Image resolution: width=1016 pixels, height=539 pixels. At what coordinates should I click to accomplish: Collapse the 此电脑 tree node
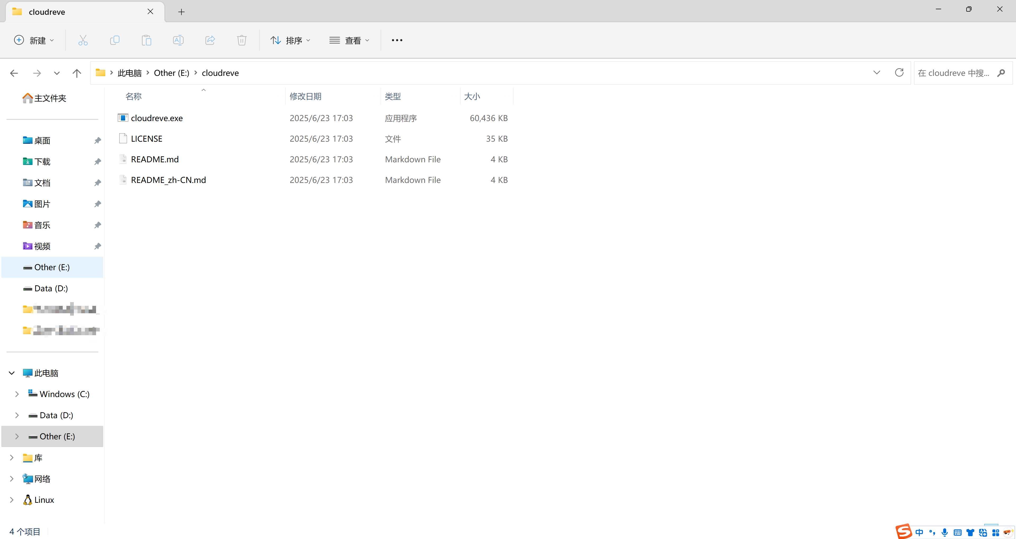point(12,373)
